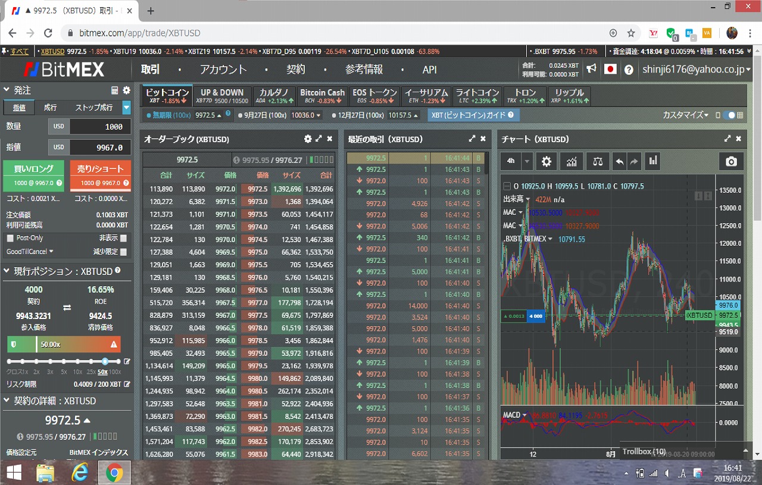Open chart indicators icon
762x485 pixels.
(571, 161)
